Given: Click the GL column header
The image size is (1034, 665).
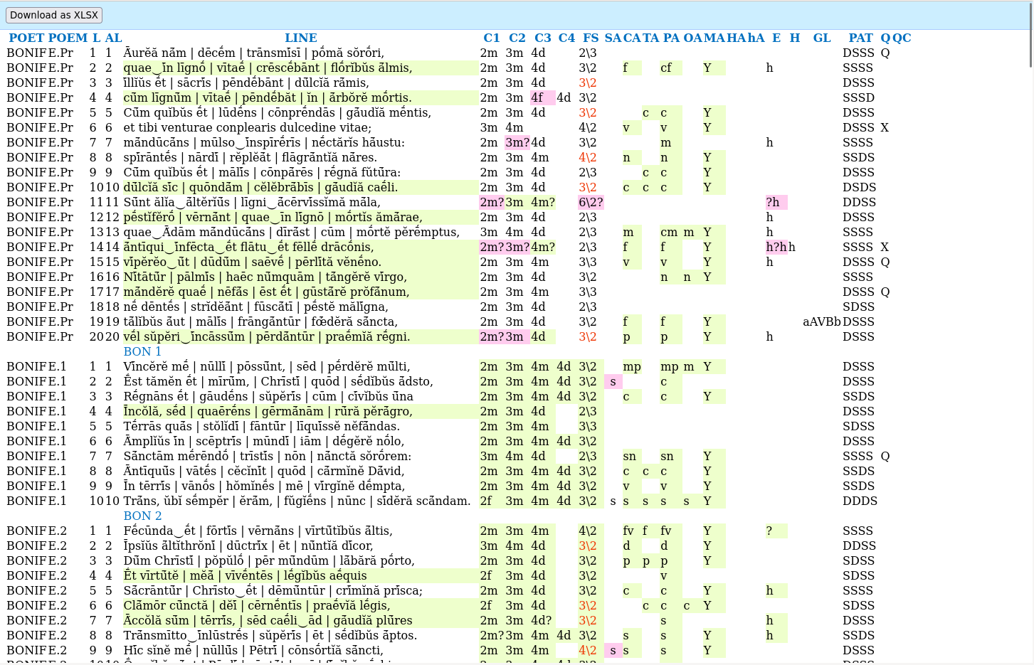Looking at the screenshot, I should [x=822, y=38].
